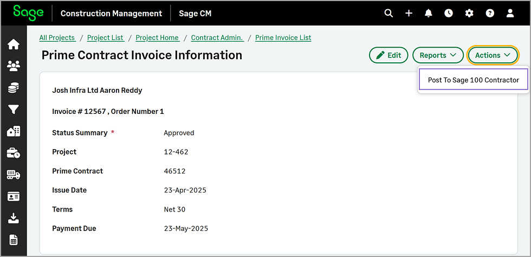
Task: Open the house and building sidebar icon
Action: pos(14,131)
